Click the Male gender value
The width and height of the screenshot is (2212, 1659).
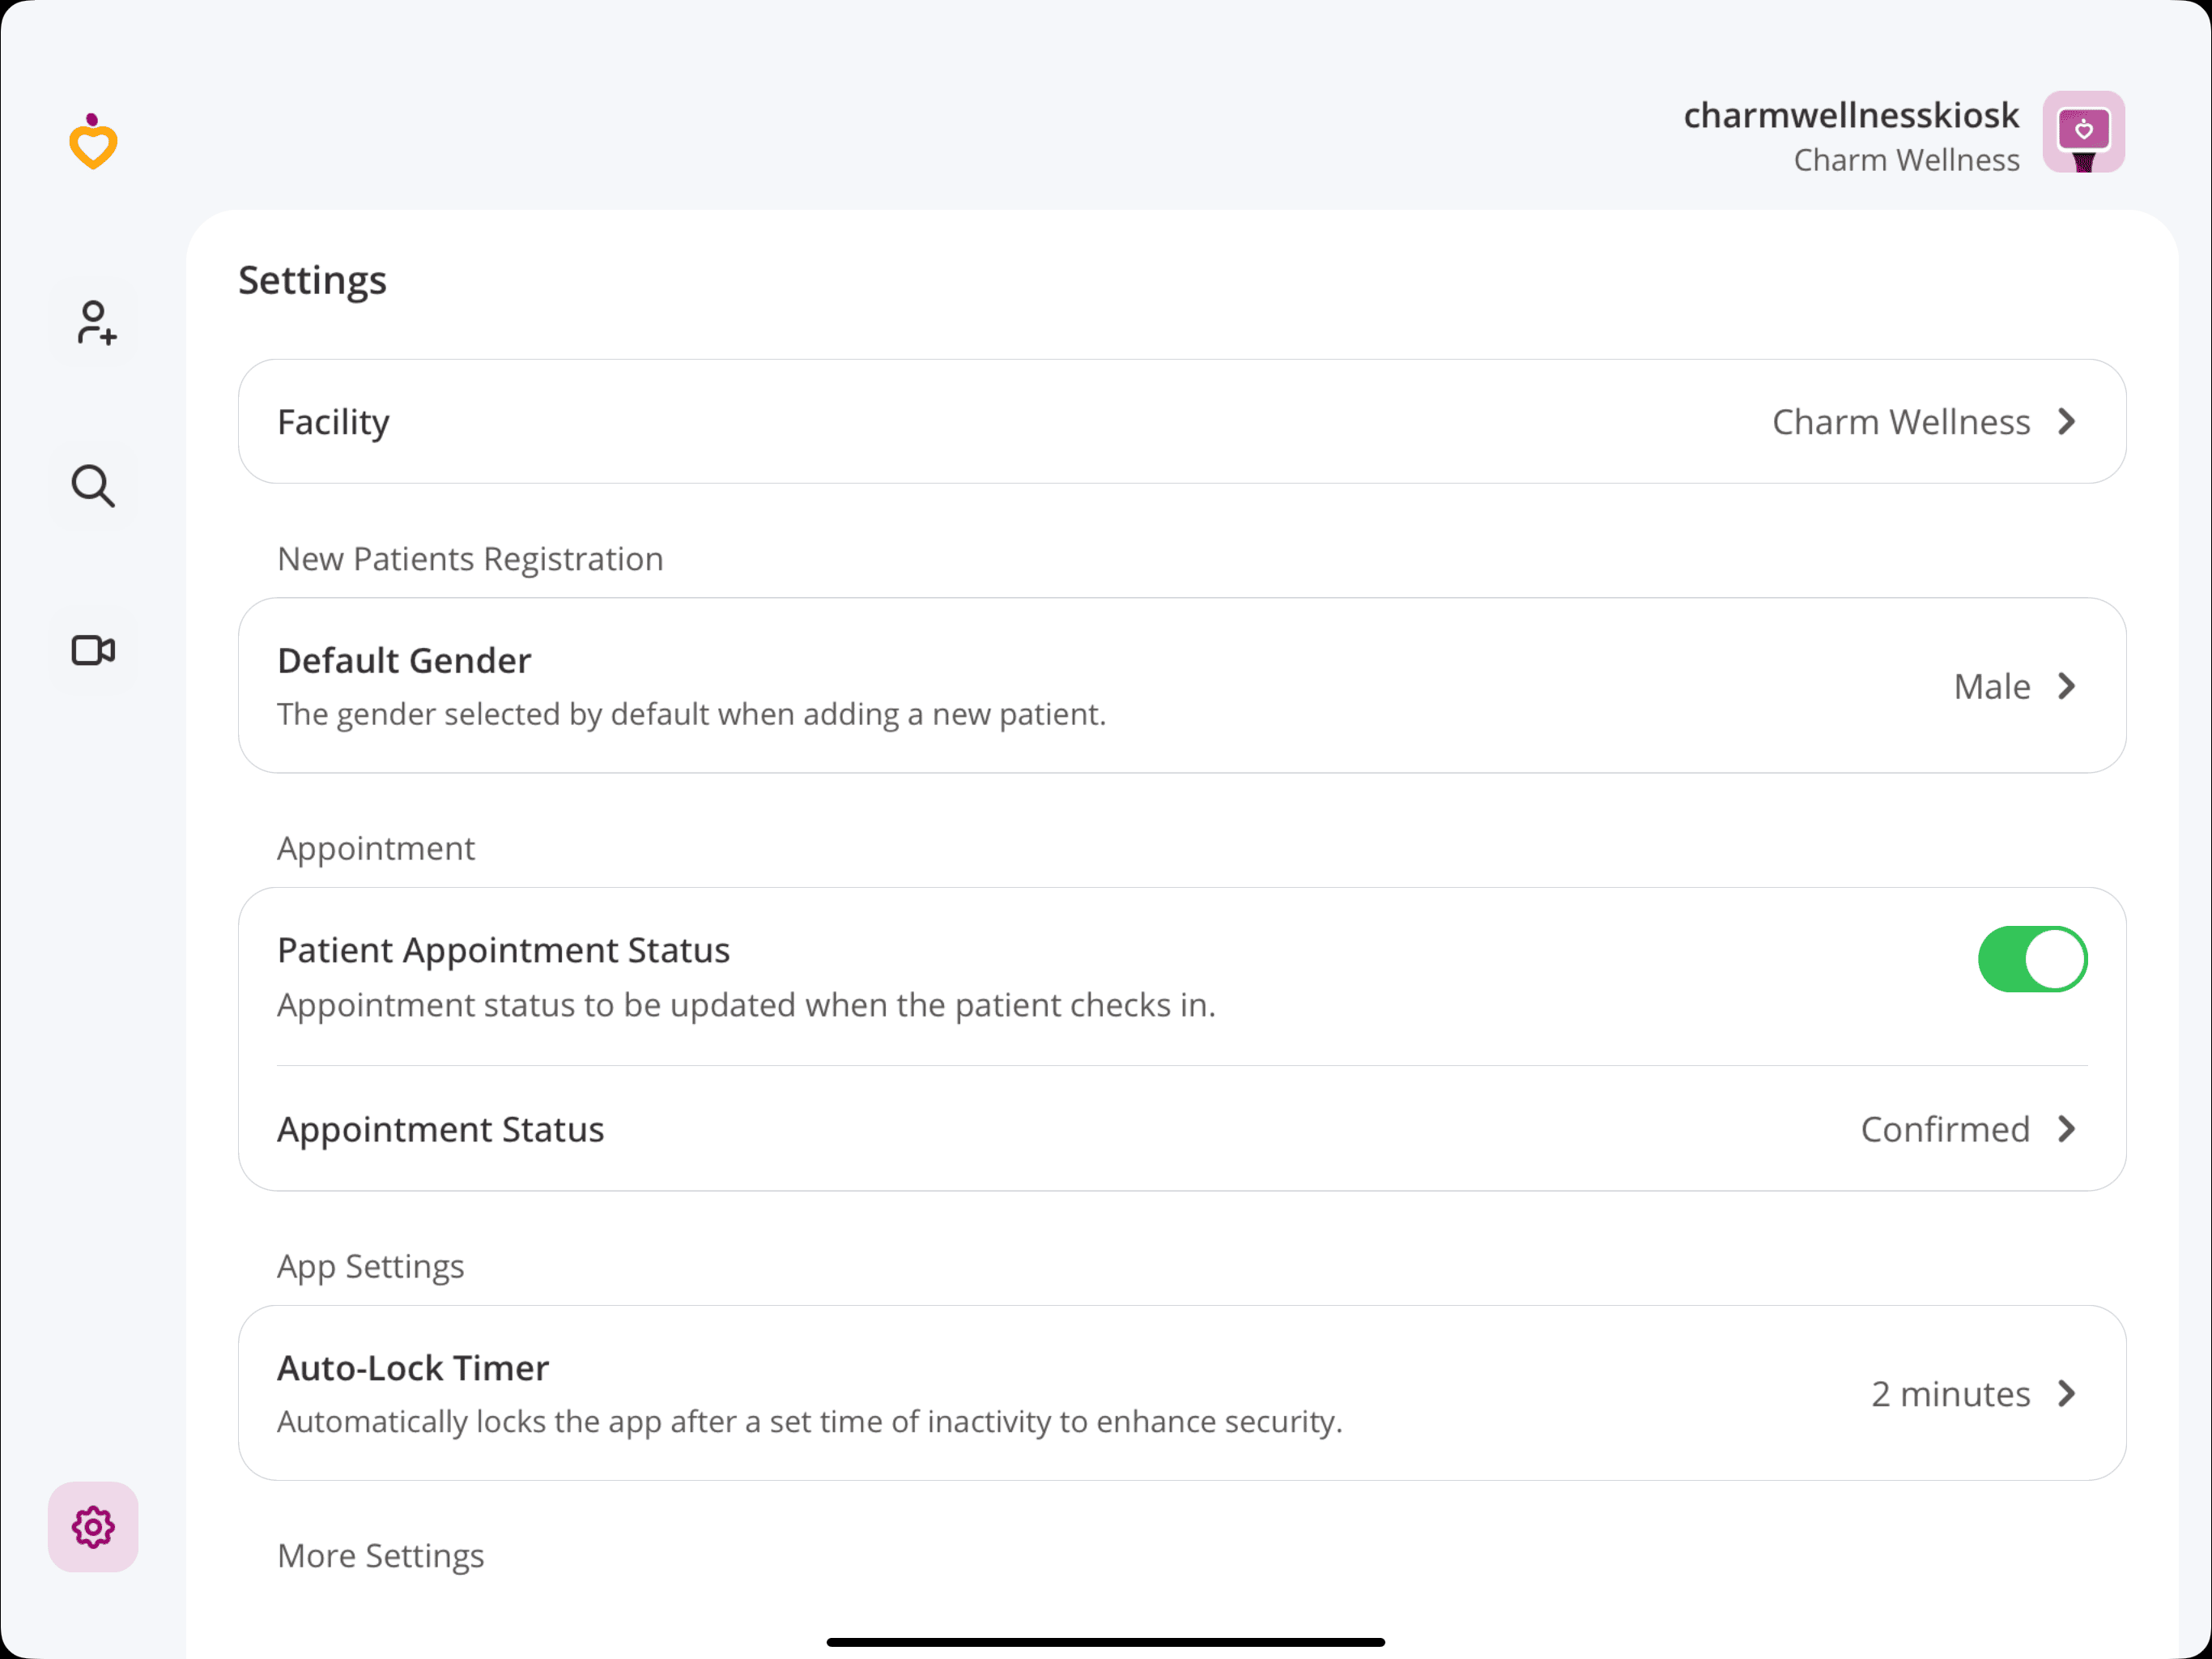(x=1991, y=686)
